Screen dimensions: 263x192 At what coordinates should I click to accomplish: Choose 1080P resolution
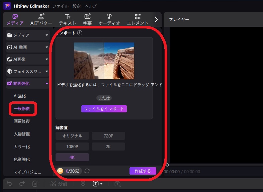pos(72,147)
